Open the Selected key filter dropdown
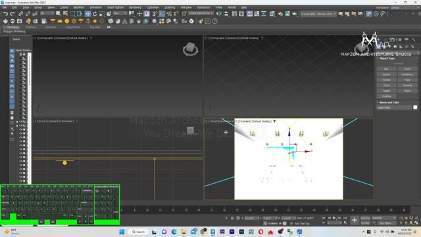 click(x=384, y=218)
